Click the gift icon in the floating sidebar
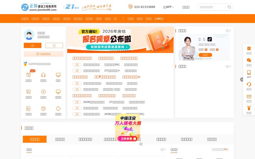Image resolution: width=255 pixels, height=159 pixels. pyautogui.click(x=249, y=48)
